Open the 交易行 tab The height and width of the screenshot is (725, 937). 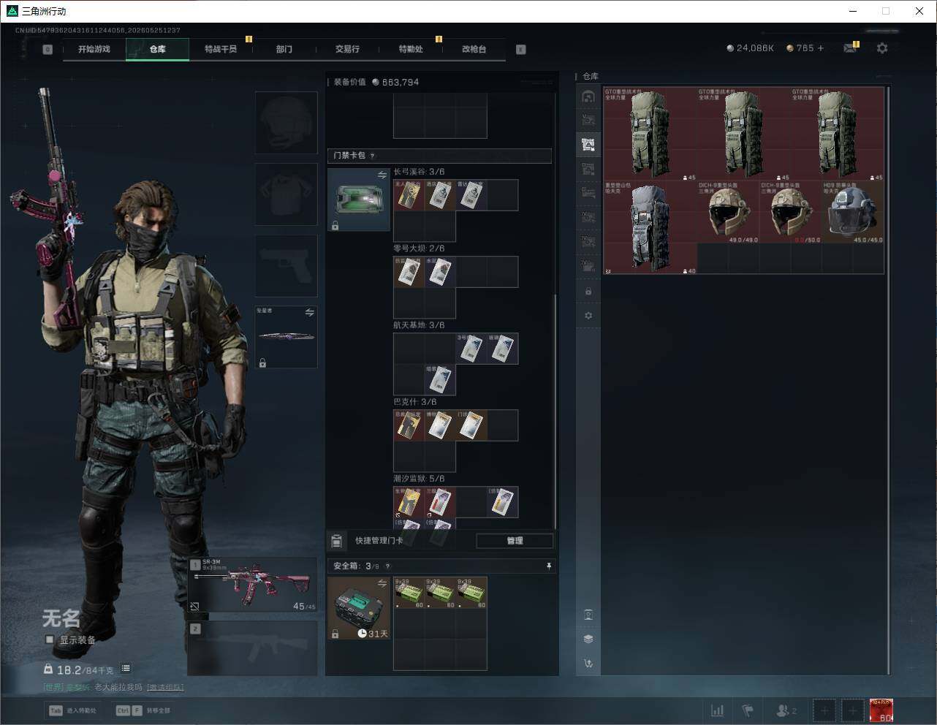pos(347,49)
